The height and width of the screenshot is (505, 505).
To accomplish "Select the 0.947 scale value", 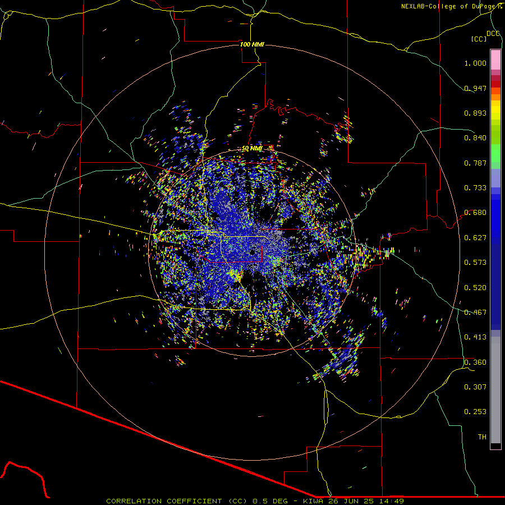I will click(x=475, y=88).
